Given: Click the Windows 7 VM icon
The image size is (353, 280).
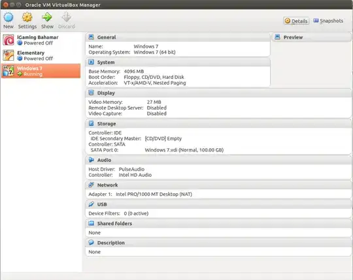Looking at the screenshot, I should pyautogui.click(x=8, y=70).
